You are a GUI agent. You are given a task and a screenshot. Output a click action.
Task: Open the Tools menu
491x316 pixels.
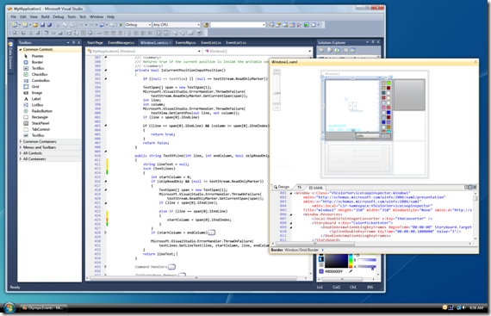tap(71, 16)
